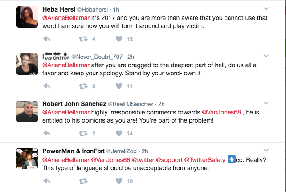Retweet the @Never_Doubt_707 tweet
286x192 pixels.
coord(83,86)
